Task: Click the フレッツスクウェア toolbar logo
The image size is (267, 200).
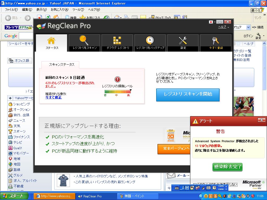Action: tap(18, 27)
